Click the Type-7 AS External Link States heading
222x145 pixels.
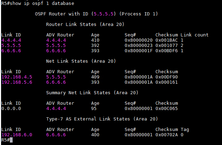point(102,119)
